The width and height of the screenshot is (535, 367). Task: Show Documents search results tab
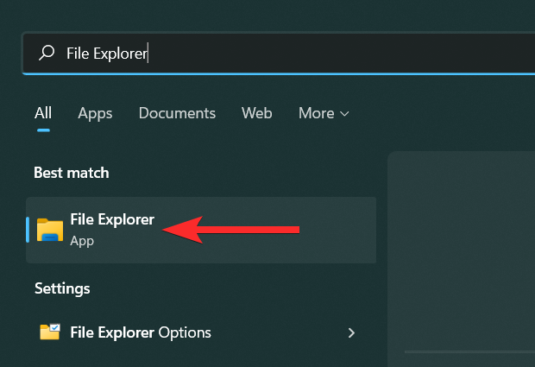(177, 113)
